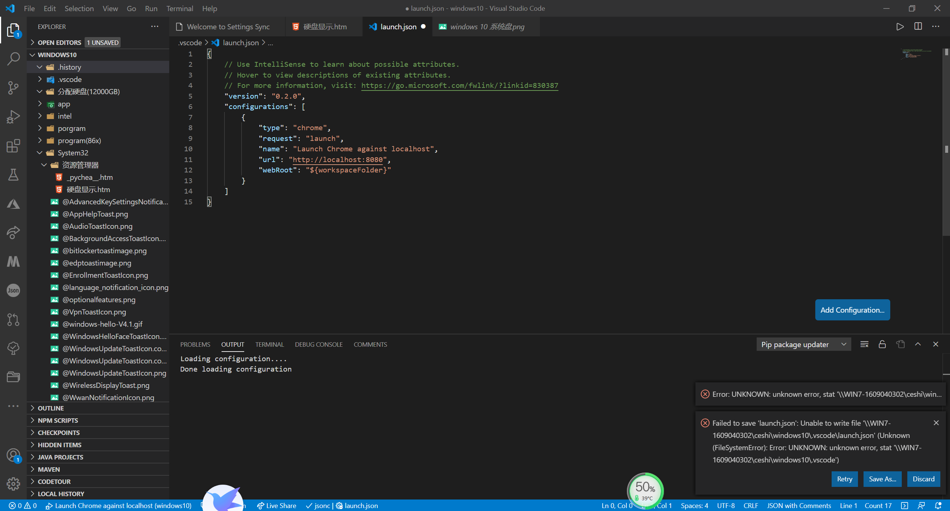Open the Azure view in activity bar
The height and width of the screenshot is (511, 950).
pos(13,204)
